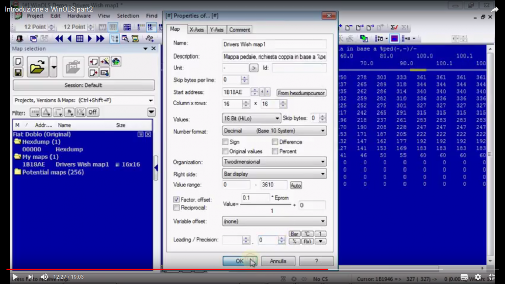The width and height of the screenshot is (505, 284).
Task: Click the map view vertical scrollbar
Action: (490, 155)
